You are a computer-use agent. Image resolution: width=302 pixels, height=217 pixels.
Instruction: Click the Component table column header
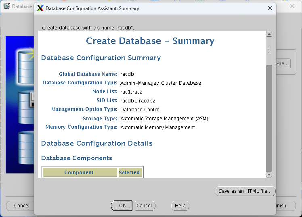pyautogui.click(x=80, y=172)
